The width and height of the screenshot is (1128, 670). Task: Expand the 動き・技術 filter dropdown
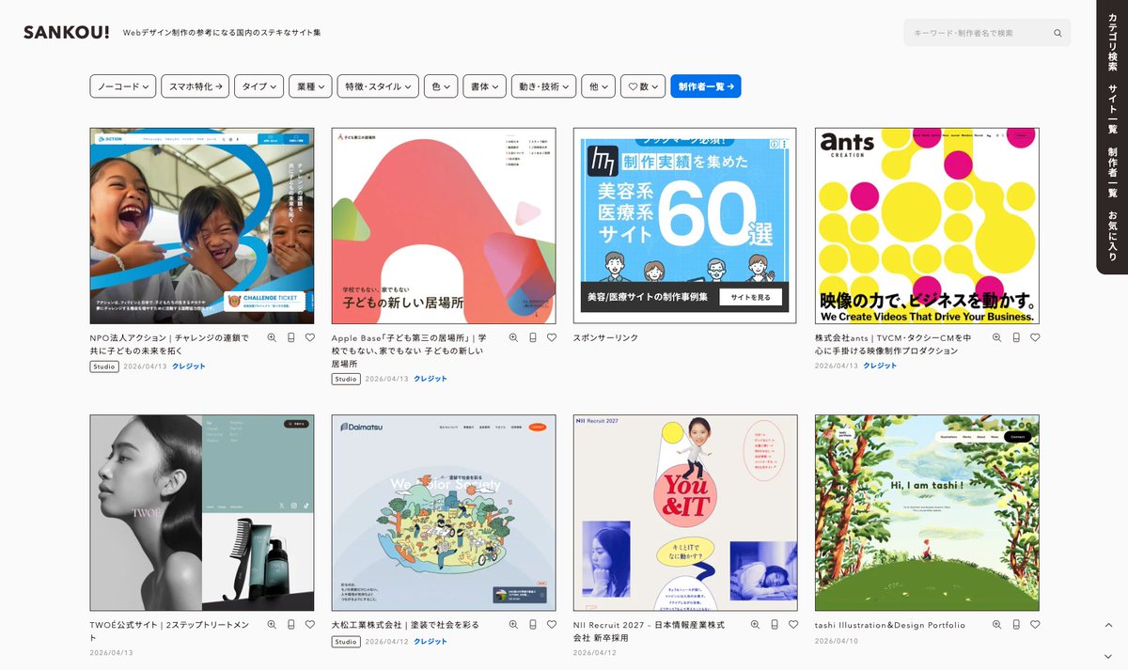(543, 86)
